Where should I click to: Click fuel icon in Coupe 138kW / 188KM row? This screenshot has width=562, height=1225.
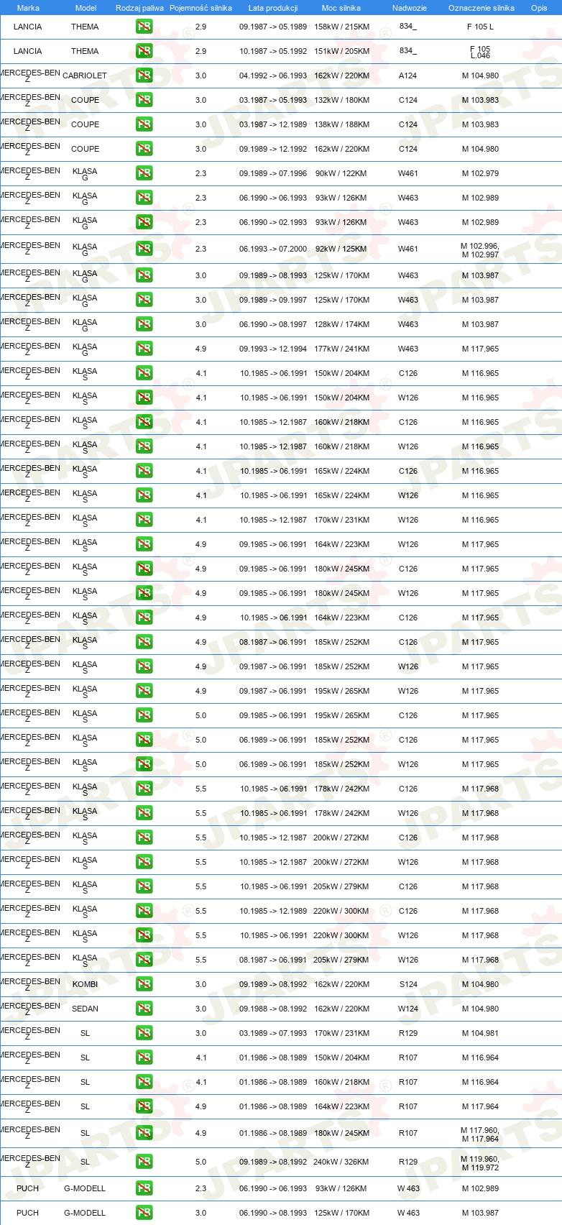(x=144, y=124)
